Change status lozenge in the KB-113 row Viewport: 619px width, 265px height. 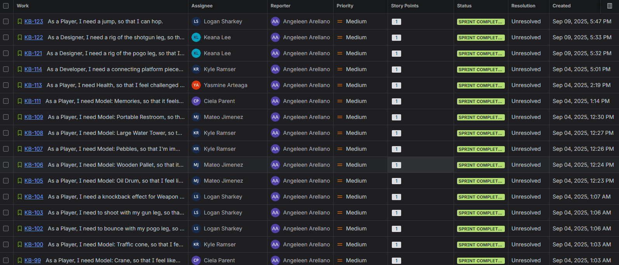(481, 85)
